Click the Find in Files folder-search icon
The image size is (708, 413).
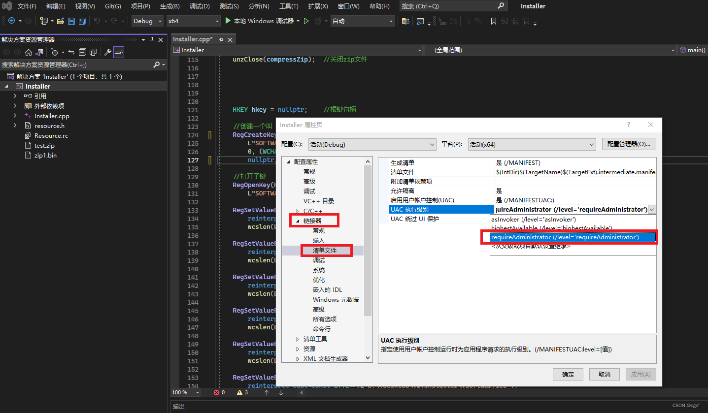point(405,21)
